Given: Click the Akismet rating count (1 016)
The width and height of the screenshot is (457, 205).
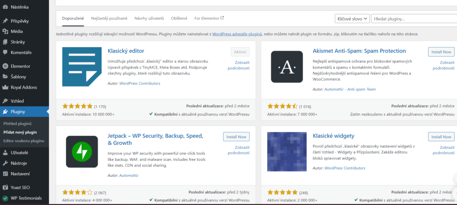Looking at the screenshot, I should pyautogui.click(x=305, y=106).
